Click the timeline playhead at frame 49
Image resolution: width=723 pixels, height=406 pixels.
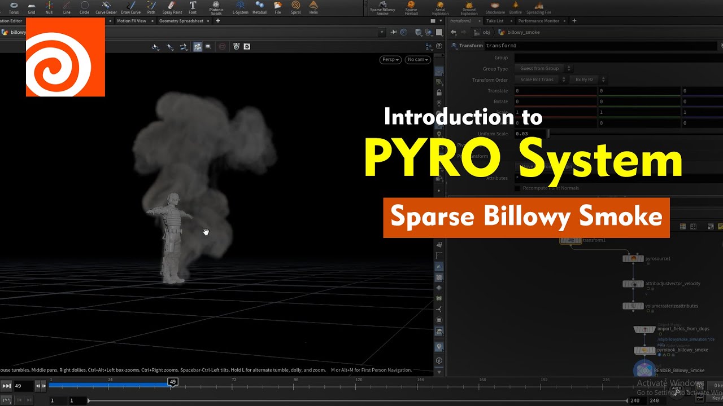[173, 382]
